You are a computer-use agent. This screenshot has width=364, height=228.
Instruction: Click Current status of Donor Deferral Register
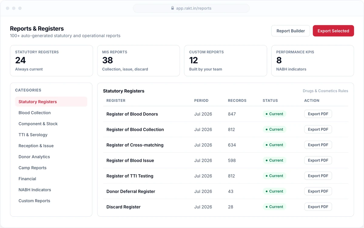pos(275,191)
